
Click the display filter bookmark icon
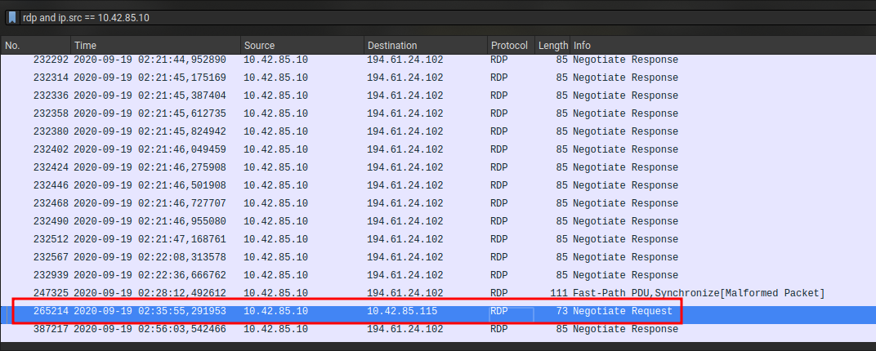[13, 17]
